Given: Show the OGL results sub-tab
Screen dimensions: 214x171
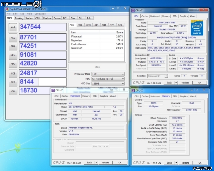Looking at the screenshot, I should point(120,25).
